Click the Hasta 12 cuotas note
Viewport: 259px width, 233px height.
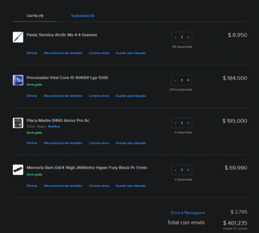(235, 229)
